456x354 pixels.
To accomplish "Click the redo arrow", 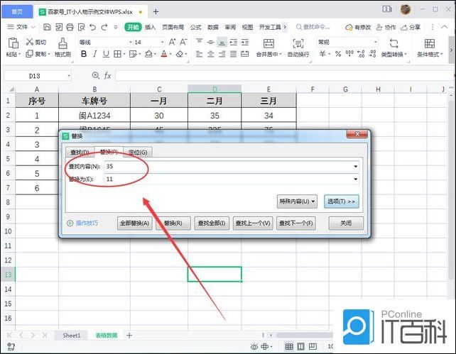I will point(104,27).
